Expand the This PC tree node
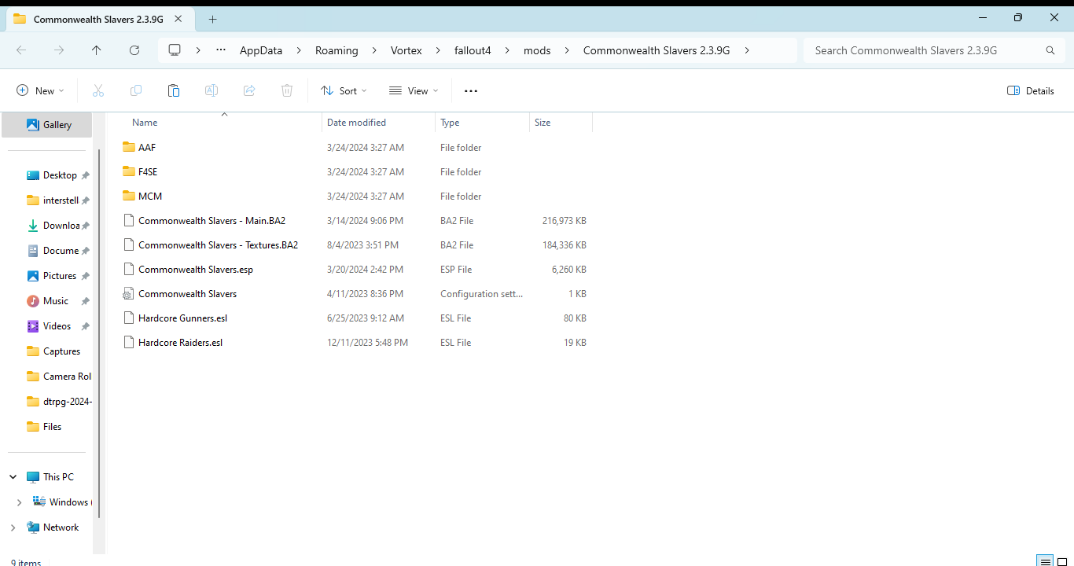This screenshot has width=1074, height=566. tap(13, 477)
